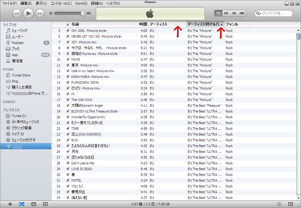Screen dimensions: 301x208
Task: Click the scrollbar up arrow
Action: (x=298, y=30)
